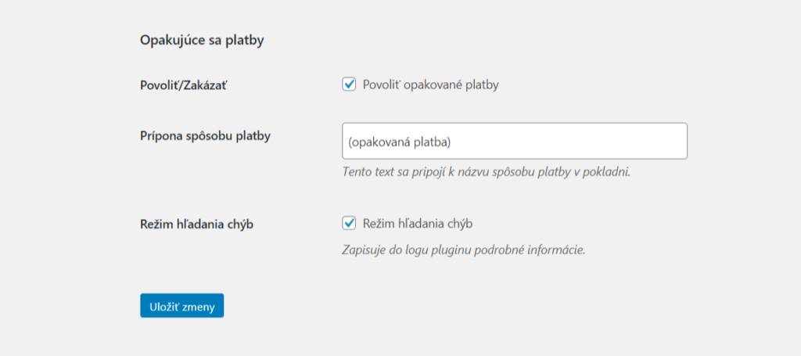Screen dimensions: 801x356
Task: Save settings with the "Uložiť zmeny" button
Action: (x=182, y=305)
